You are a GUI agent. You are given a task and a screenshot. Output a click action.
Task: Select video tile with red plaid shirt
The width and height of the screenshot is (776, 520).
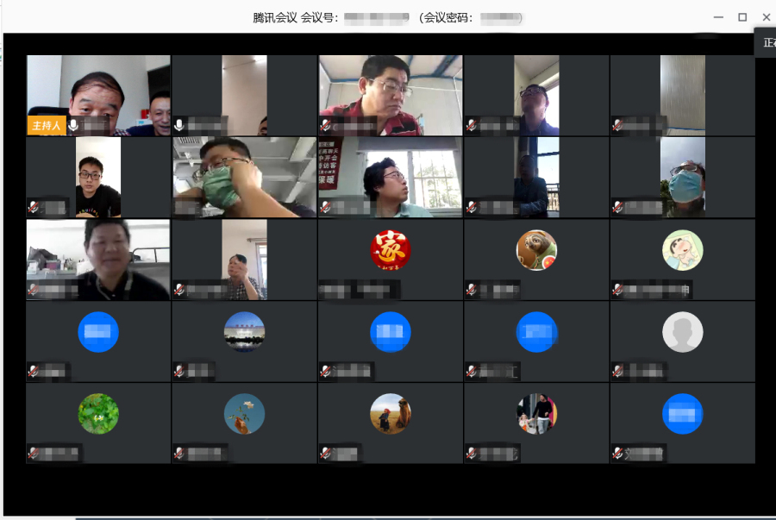coord(390,95)
